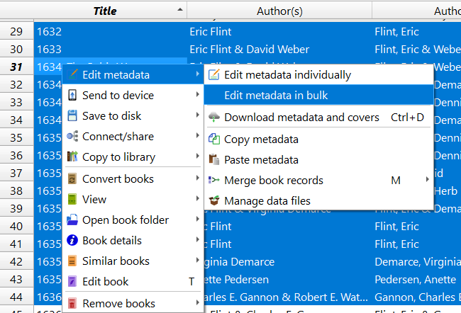
Task: Click the Download metadata cloud icon
Action: [x=213, y=117]
